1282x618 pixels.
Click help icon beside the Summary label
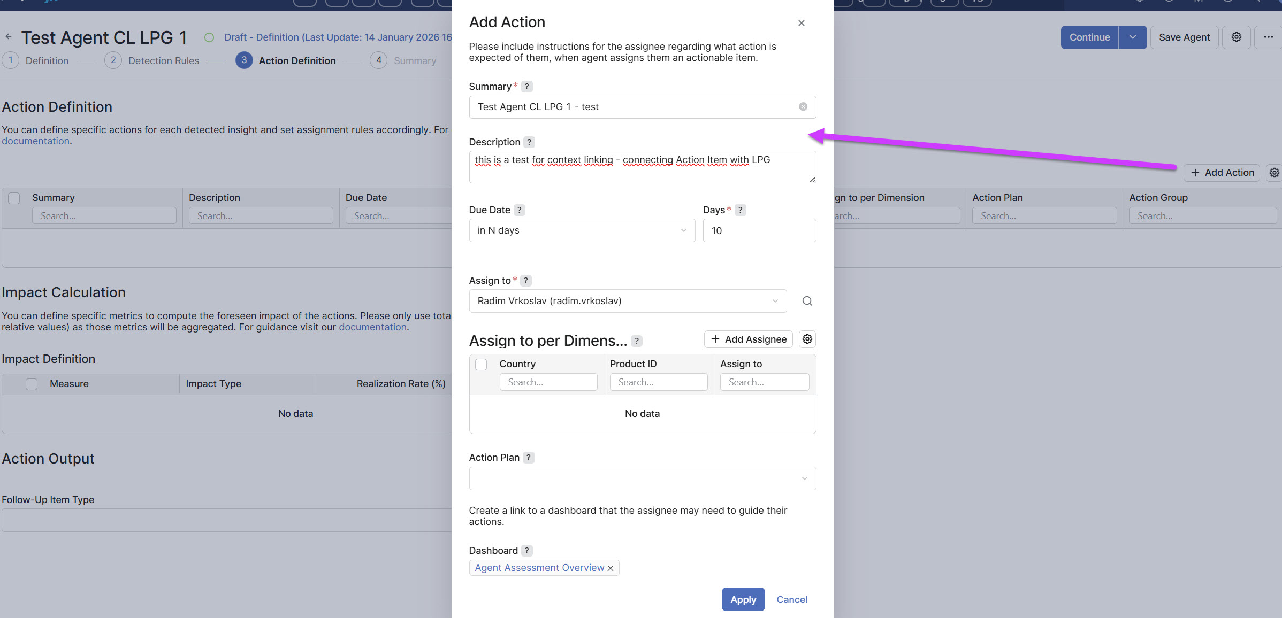tap(526, 86)
